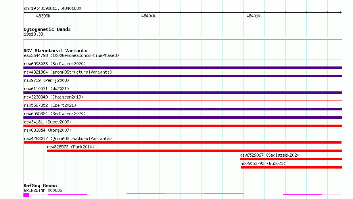The height and width of the screenshot is (199, 353).
Task: Select variant nsv9739 (Perry2008) label
Action: click(x=46, y=80)
